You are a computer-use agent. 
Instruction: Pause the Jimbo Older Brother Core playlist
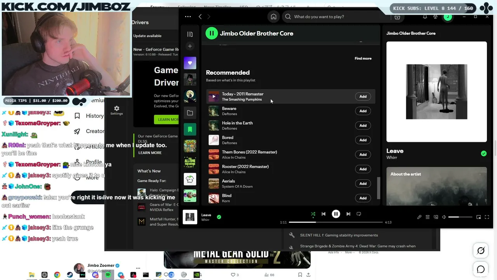(x=212, y=33)
